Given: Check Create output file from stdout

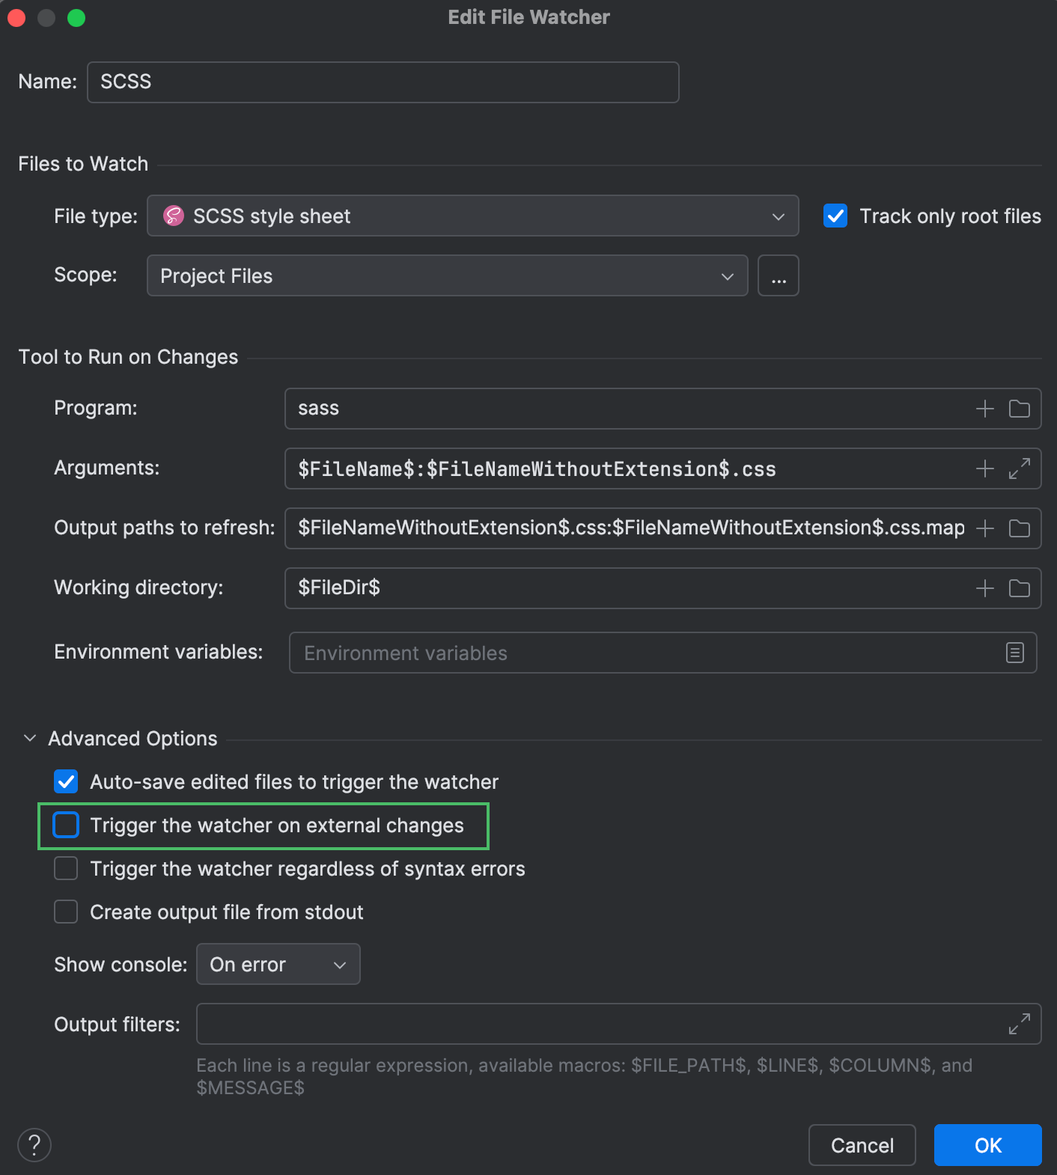Looking at the screenshot, I should coord(66,912).
